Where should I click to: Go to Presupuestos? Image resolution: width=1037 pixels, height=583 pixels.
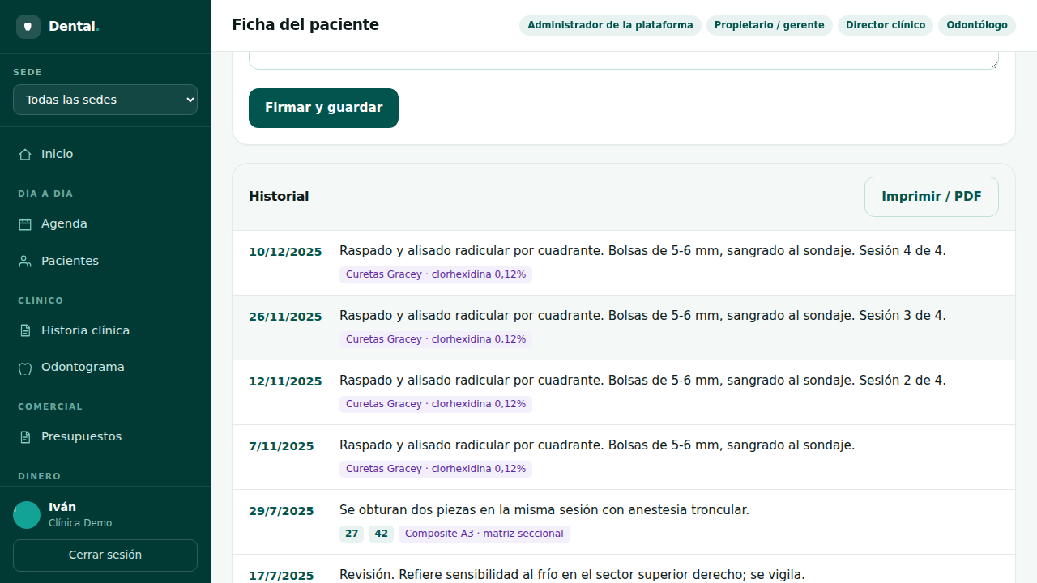point(105,436)
